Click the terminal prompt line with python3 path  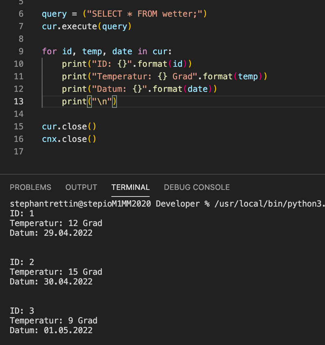(167, 204)
